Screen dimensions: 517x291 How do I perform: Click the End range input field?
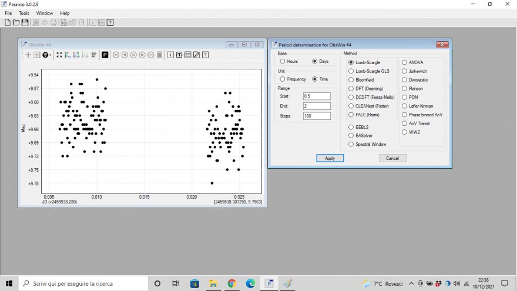click(x=317, y=106)
